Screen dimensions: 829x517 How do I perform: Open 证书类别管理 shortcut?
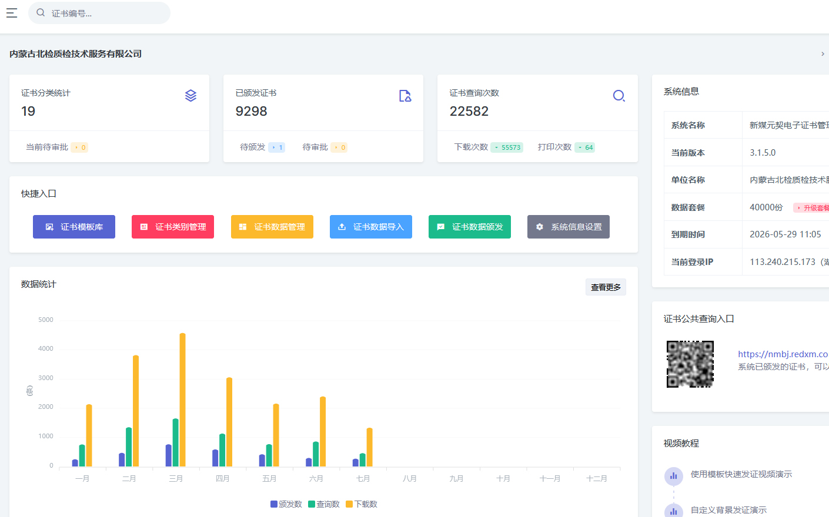point(173,227)
